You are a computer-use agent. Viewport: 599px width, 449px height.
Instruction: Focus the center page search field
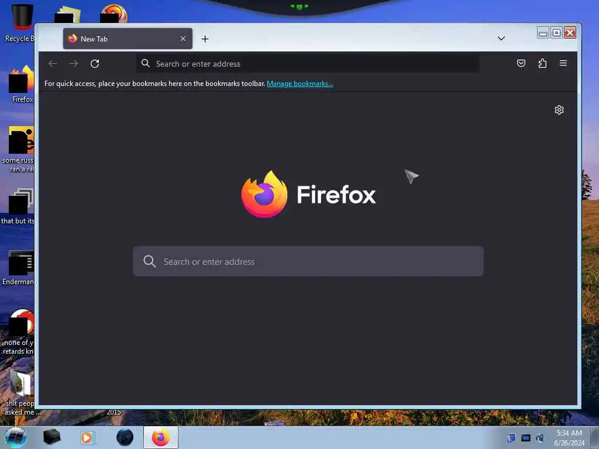(x=308, y=261)
